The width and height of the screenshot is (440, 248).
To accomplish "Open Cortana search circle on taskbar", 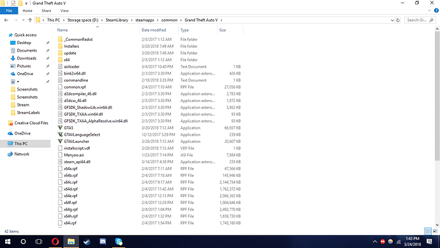I will tap(24, 242).
